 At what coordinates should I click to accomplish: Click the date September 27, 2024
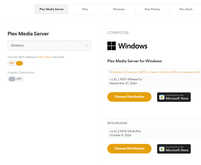pyautogui.click(x=123, y=83)
